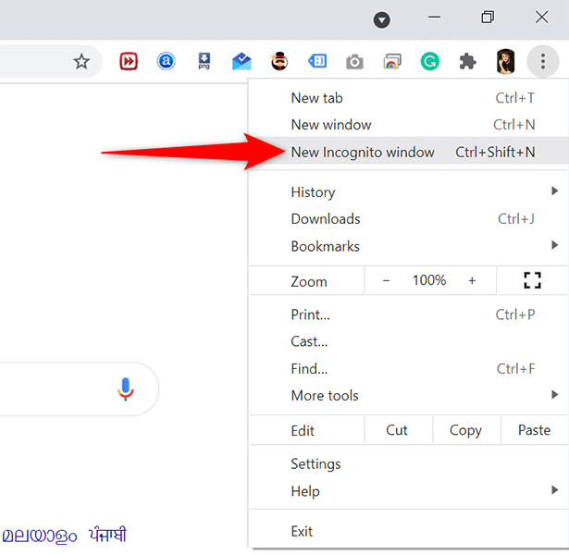Open Downloads from the menu
Viewport: 569px width, 555px height.
(x=409, y=219)
